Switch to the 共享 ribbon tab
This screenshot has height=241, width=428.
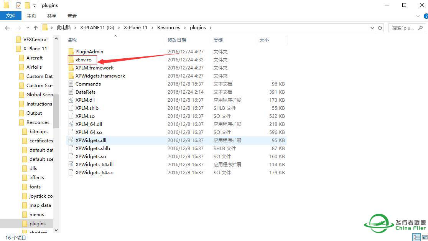tap(52, 16)
